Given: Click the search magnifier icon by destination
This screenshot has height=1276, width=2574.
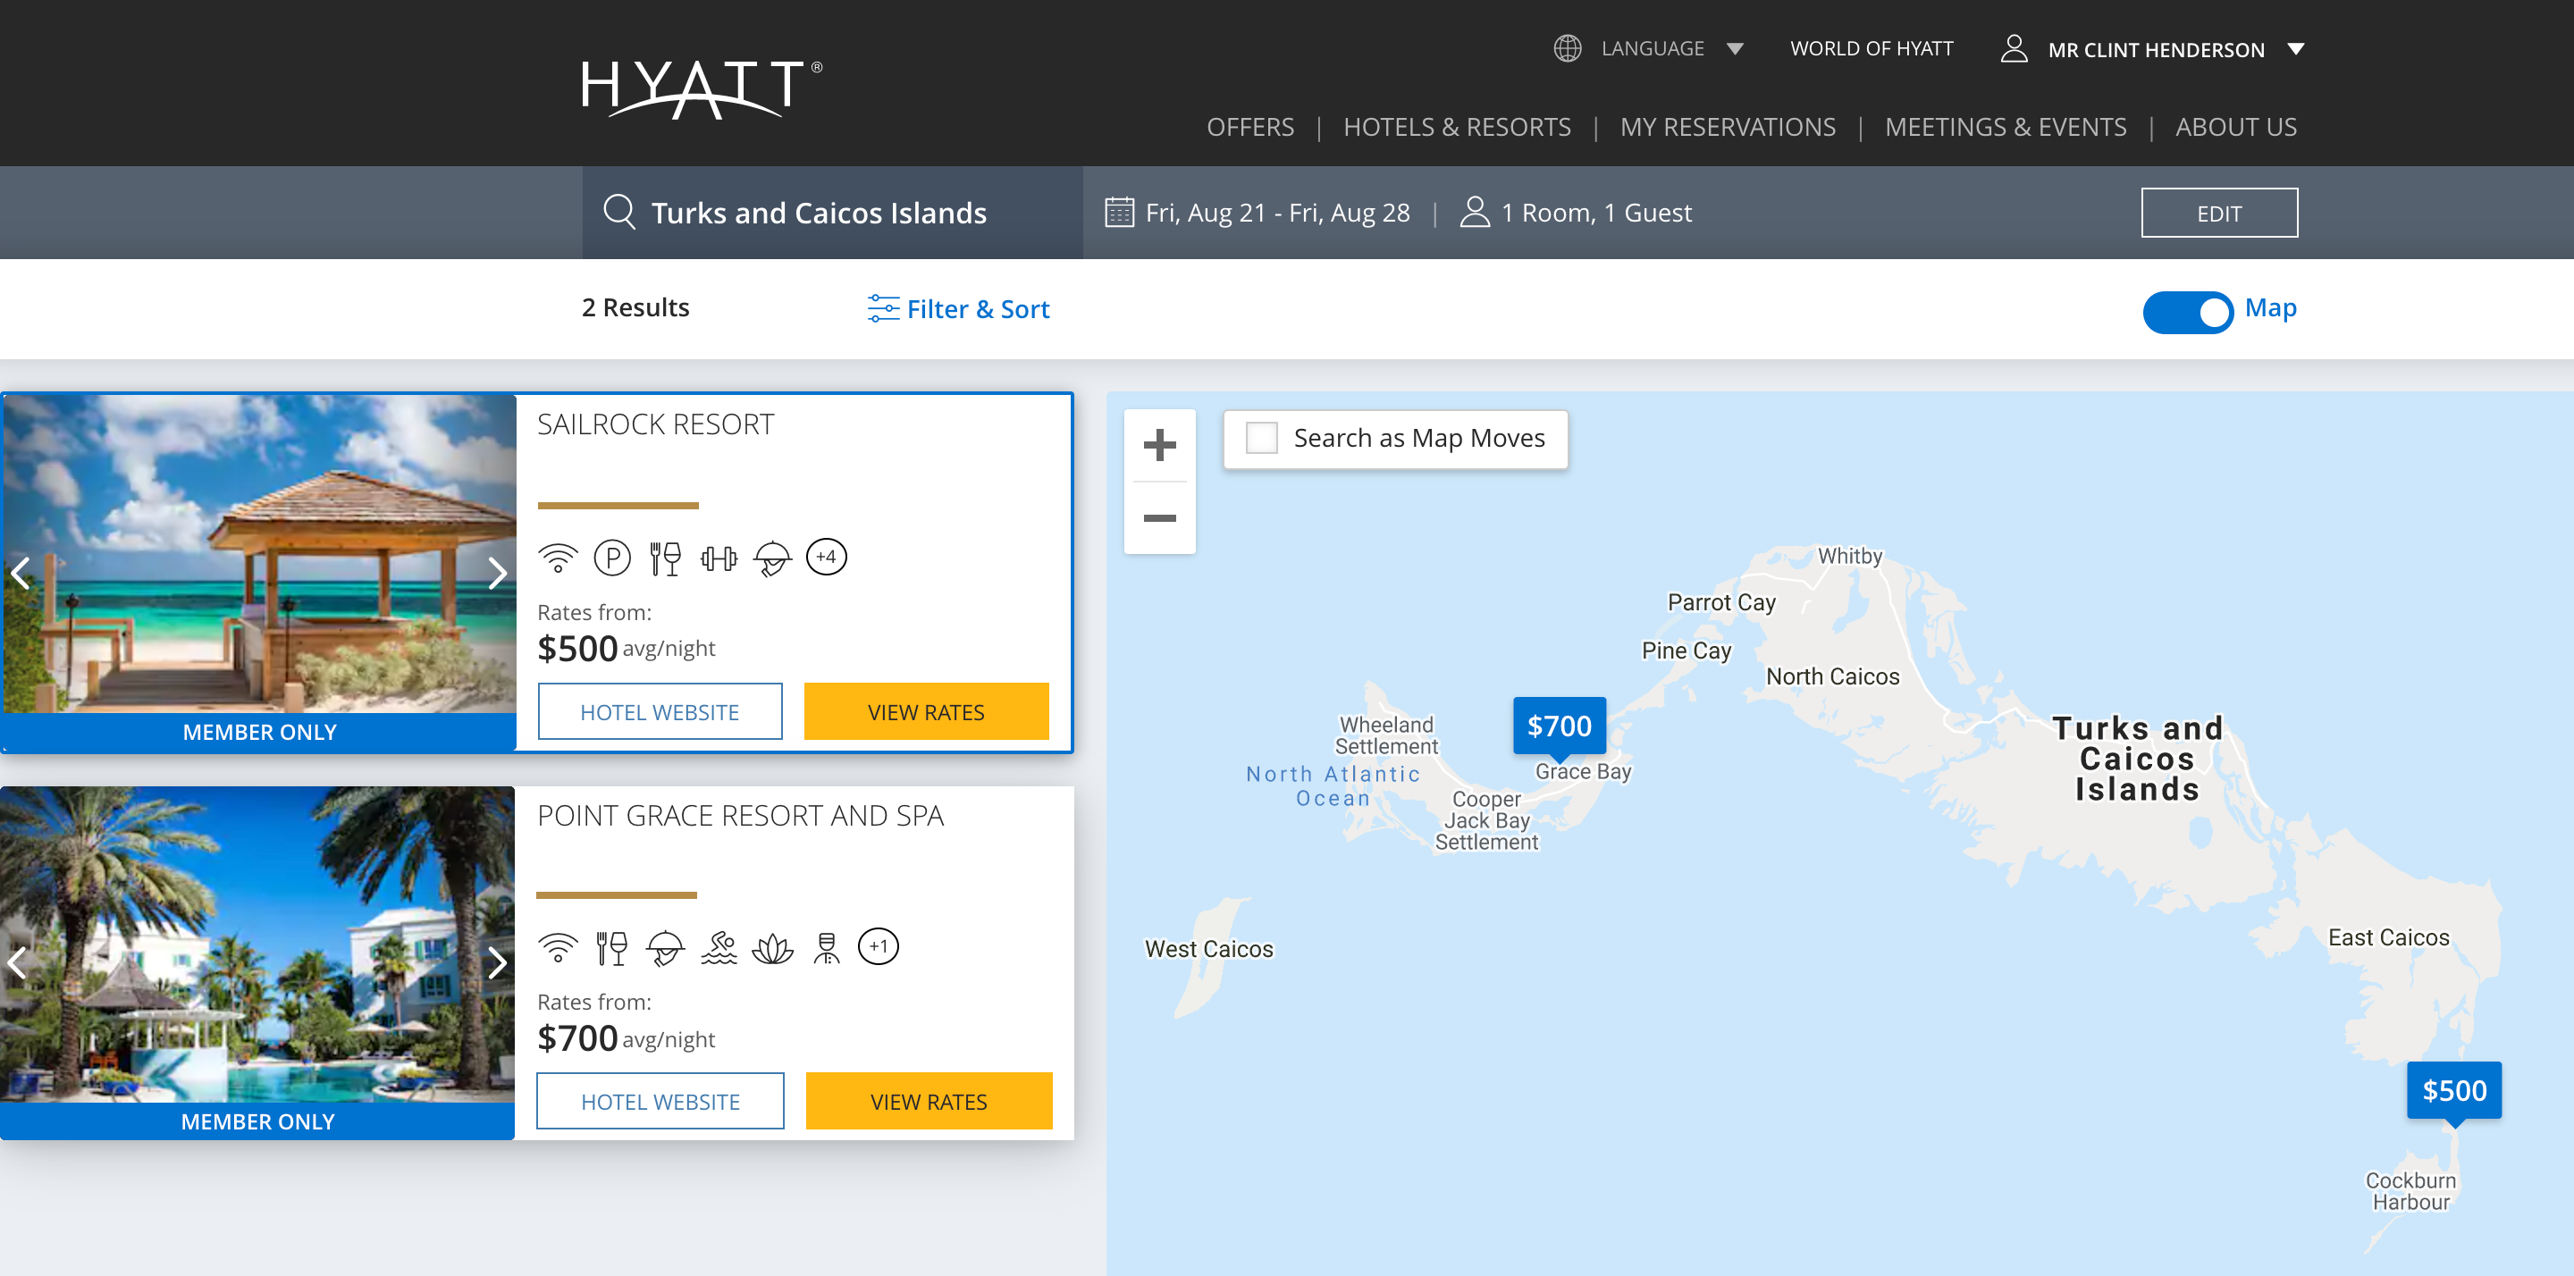Looking at the screenshot, I should [x=618, y=212].
